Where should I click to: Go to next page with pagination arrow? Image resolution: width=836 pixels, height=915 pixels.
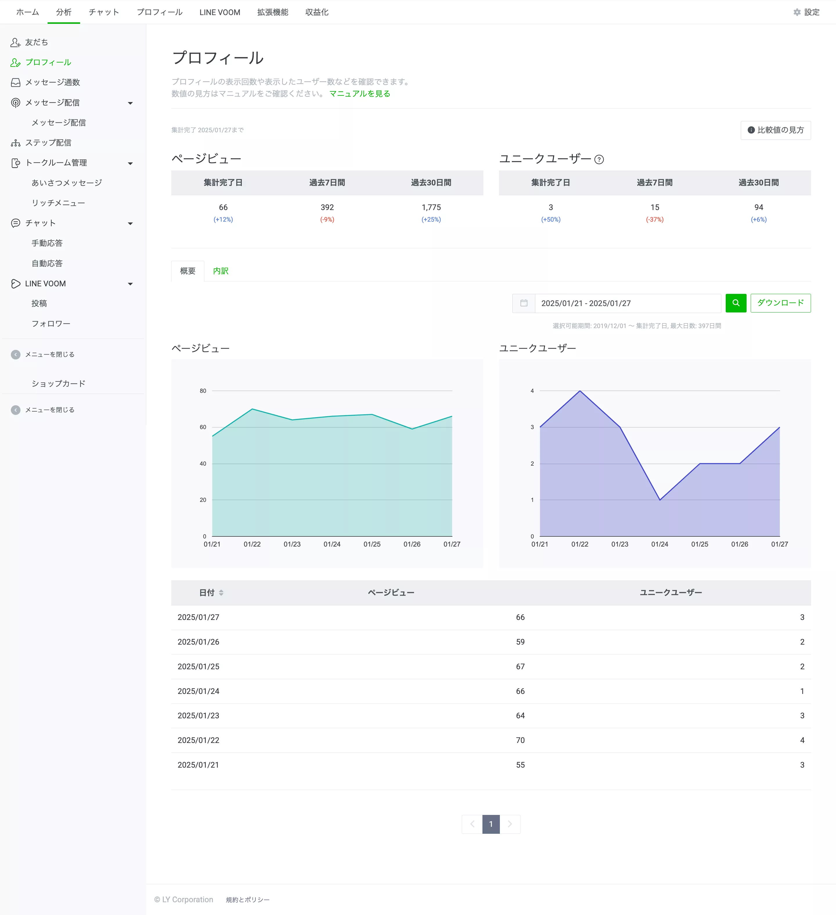pyautogui.click(x=510, y=824)
